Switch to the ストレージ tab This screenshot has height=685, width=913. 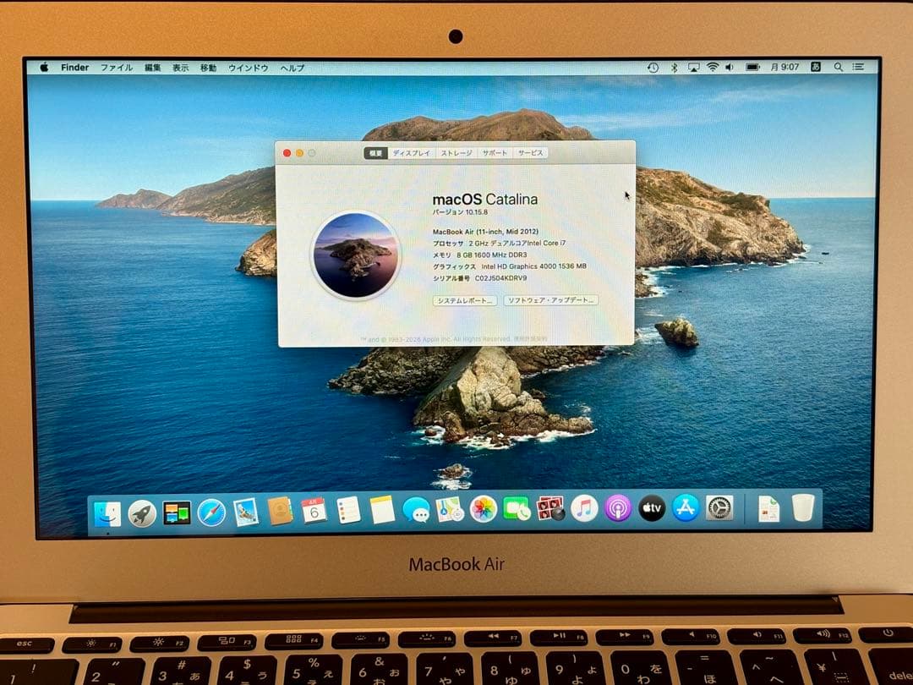456,153
